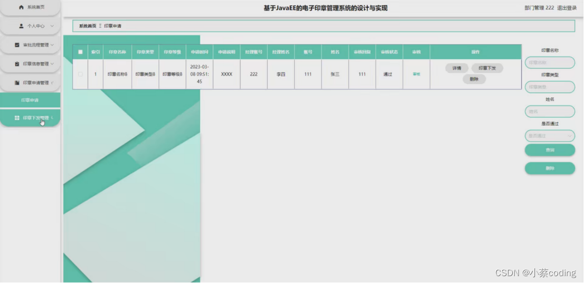Focus the 姓名 search field

550,111
